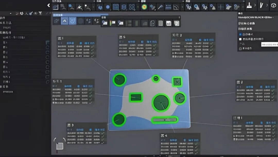This screenshot has width=278, height=157.
Task: Toggle visibility icon of first tree item
Action: (47, 42)
